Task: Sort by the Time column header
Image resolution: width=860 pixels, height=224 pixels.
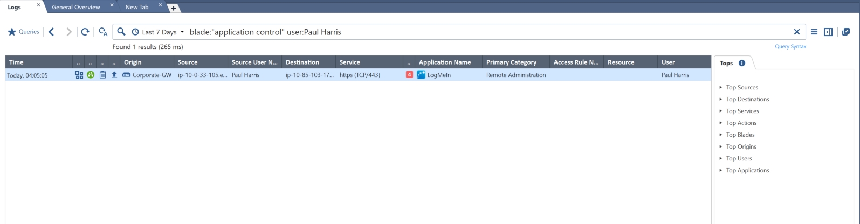Action: tap(17, 62)
